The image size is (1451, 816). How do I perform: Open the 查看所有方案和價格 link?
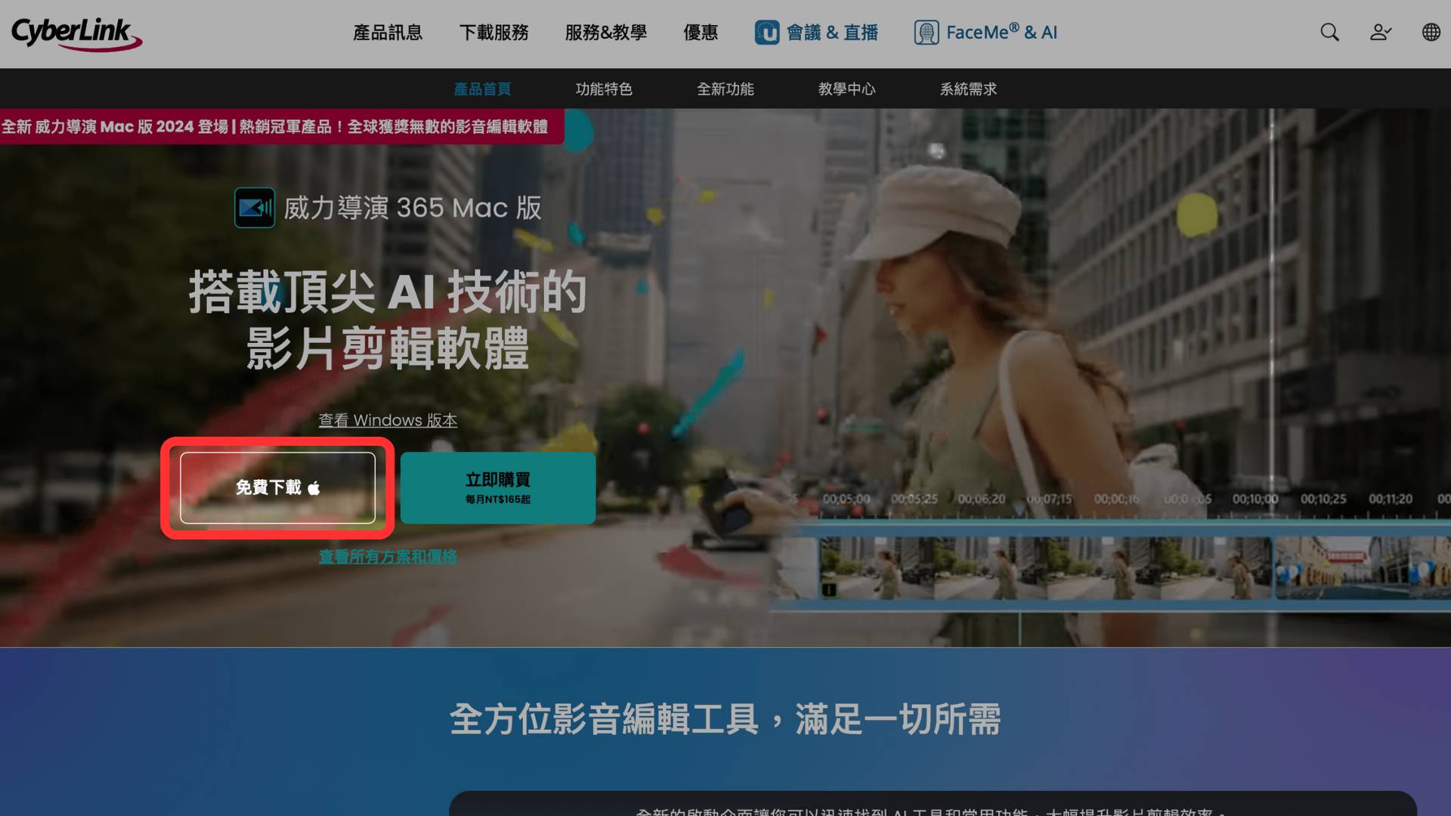point(388,557)
